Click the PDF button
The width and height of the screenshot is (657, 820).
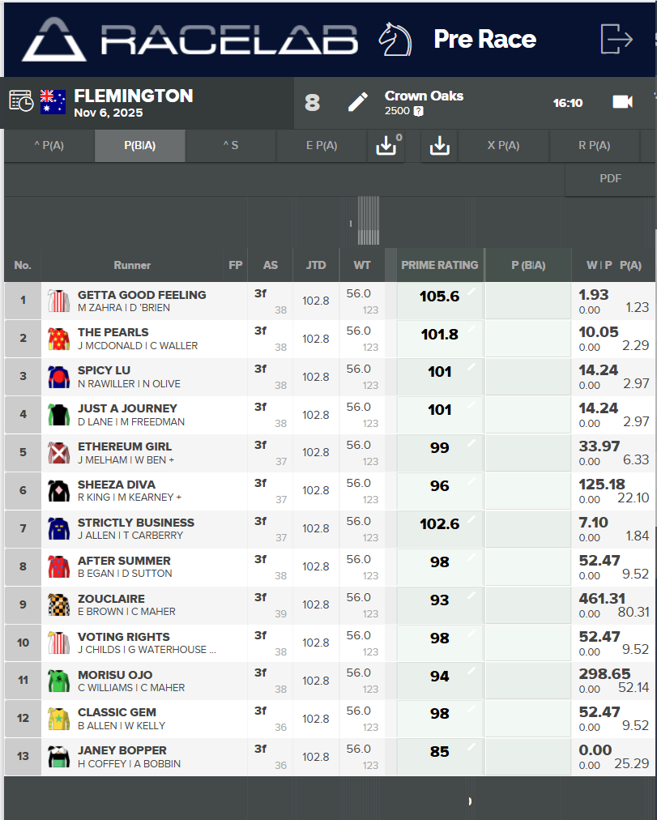click(610, 178)
